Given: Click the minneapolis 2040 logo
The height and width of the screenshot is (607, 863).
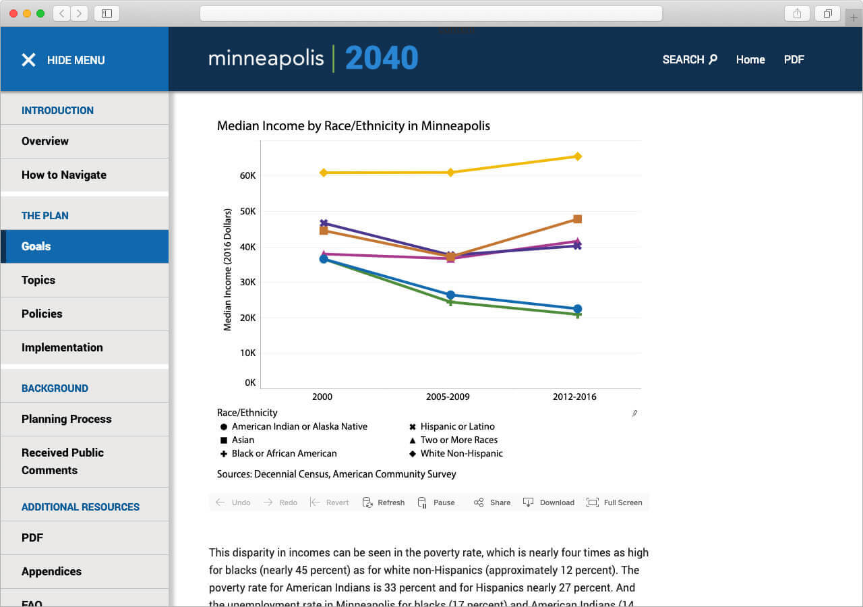Looking at the screenshot, I should tap(314, 58).
